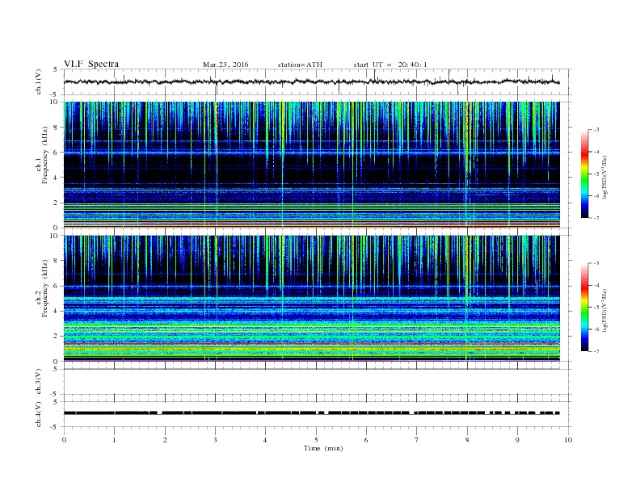Screen dimensions: 640x494
Task: Click the ch.1 spectrogram color scale bar
Action: pos(585,174)
